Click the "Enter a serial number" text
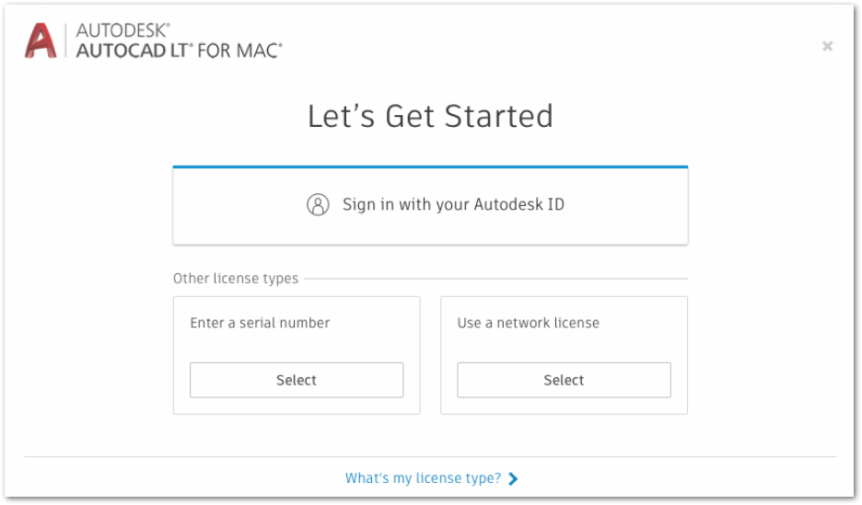The width and height of the screenshot is (862, 505). [260, 323]
